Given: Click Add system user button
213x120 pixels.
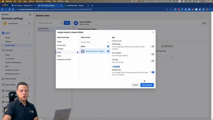Looking at the screenshot, I should (67, 23).
